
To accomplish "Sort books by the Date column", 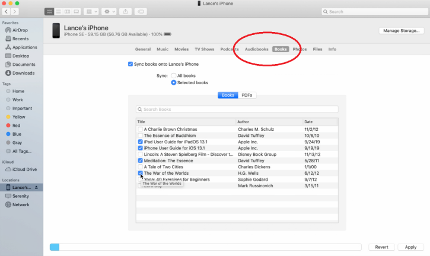I will tap(320, 121).
